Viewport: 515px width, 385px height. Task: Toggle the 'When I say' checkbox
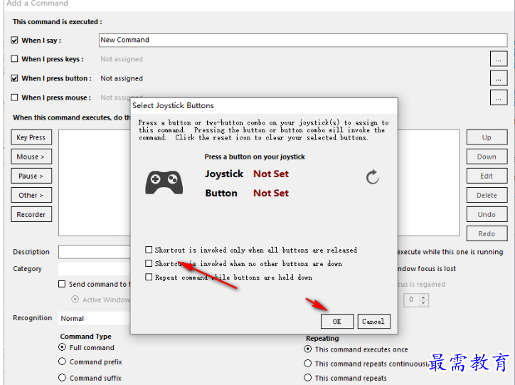pyautogui.click(x=14, y=40)
